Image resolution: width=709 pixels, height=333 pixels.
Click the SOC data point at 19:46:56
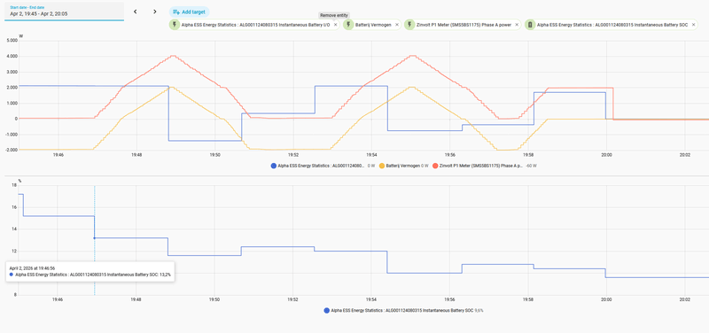(x=95, y=238)
